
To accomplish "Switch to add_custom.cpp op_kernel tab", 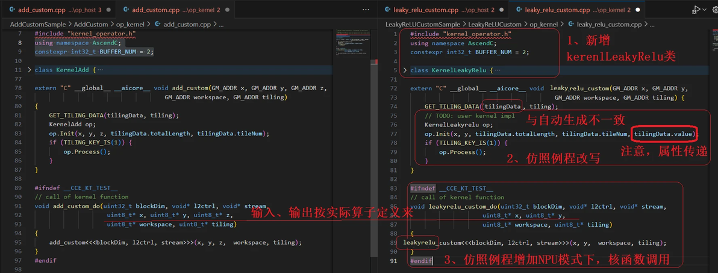I will coord(174,10).
